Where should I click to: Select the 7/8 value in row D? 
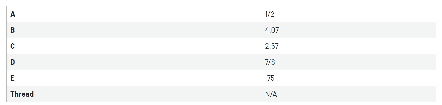tap(270, 62)
